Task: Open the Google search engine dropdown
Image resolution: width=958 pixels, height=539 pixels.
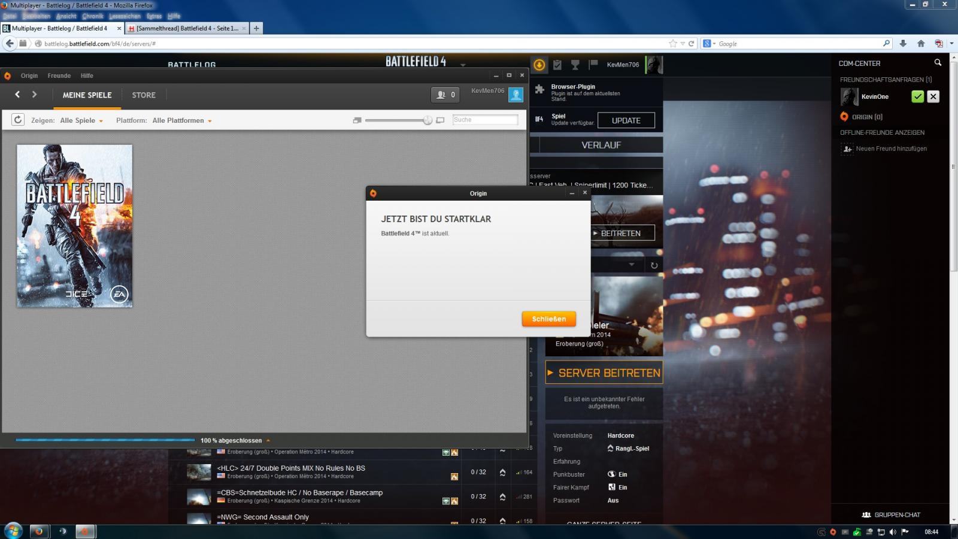Action: pyautogui.click(x=709, y=44)
